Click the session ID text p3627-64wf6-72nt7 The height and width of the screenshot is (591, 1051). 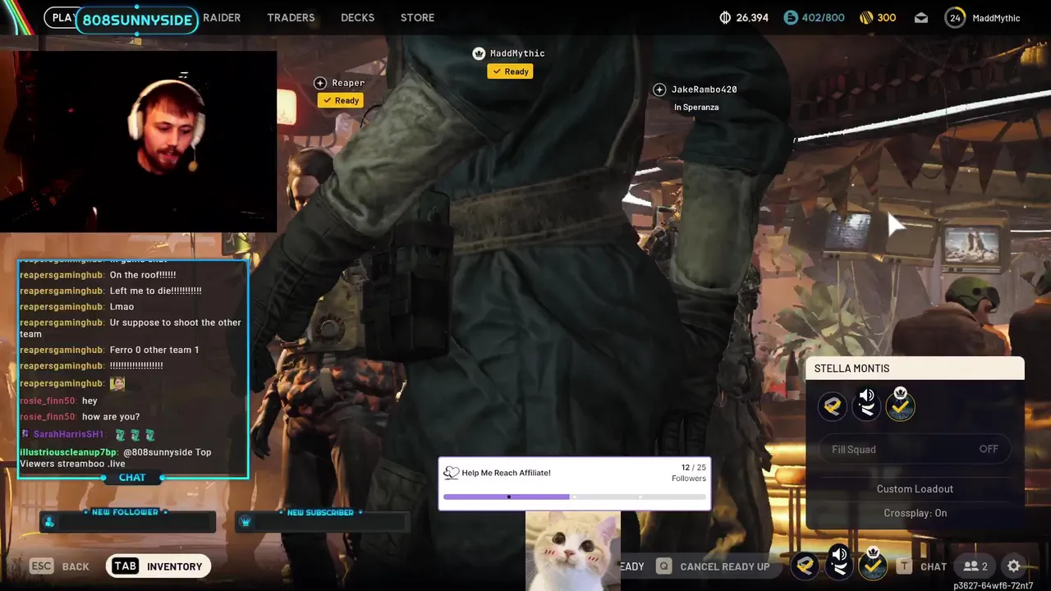[x=994, y=586]
